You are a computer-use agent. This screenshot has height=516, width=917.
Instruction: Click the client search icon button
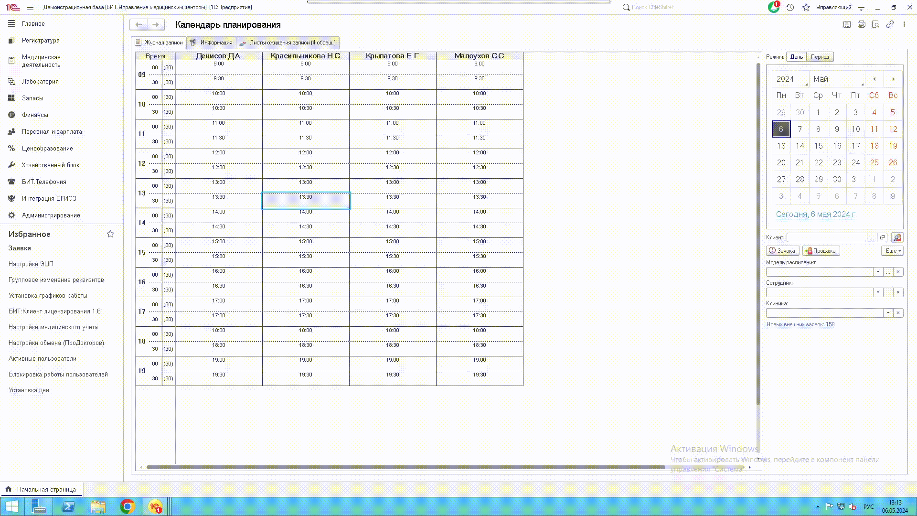pyautogui.click(x=897, y=237)
